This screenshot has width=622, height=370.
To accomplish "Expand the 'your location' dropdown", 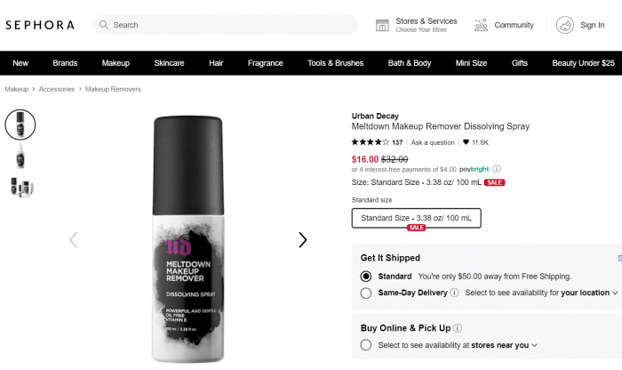I will (615, 293).
